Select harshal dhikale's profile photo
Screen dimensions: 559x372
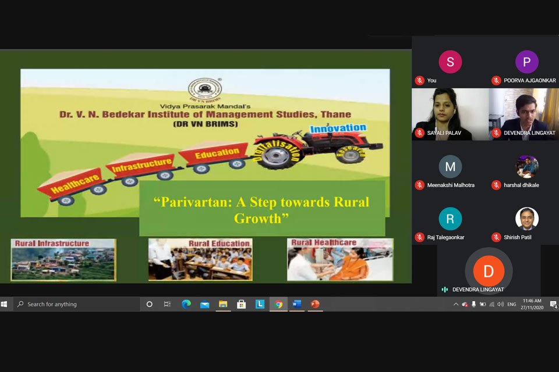pos(527,167)
